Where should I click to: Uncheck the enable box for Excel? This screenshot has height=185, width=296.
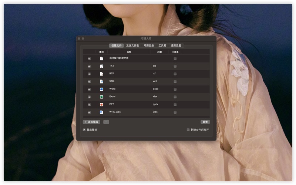coord(89,97)
